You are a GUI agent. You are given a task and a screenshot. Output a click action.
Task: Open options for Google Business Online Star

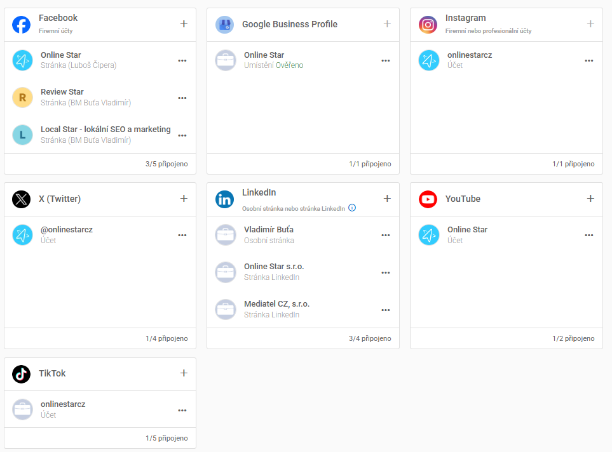386,61
